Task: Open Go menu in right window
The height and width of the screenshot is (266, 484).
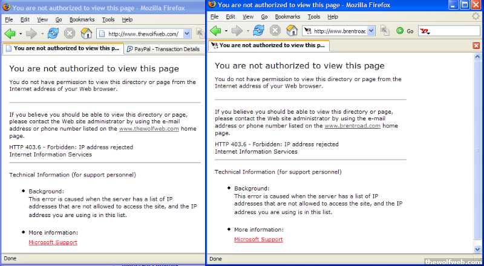Action: tap(264, 17)
